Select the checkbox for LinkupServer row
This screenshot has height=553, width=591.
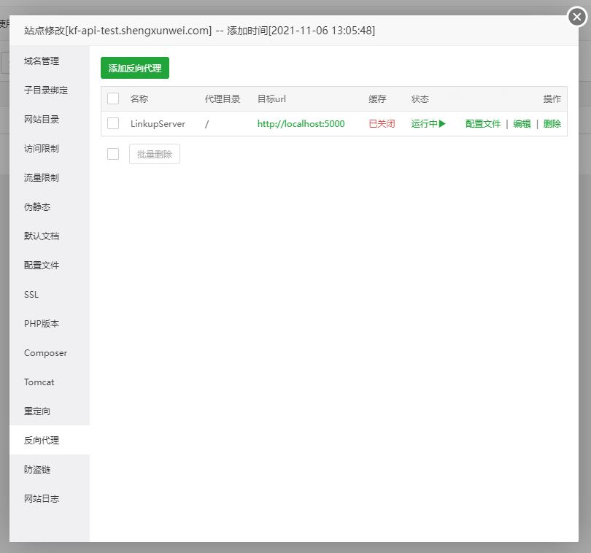point(113,123)
